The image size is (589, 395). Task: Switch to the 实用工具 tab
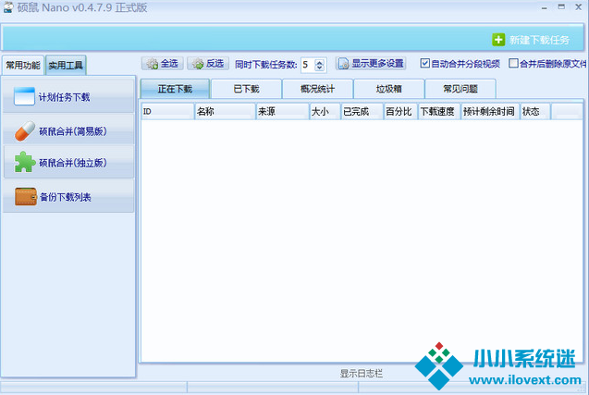66,65
